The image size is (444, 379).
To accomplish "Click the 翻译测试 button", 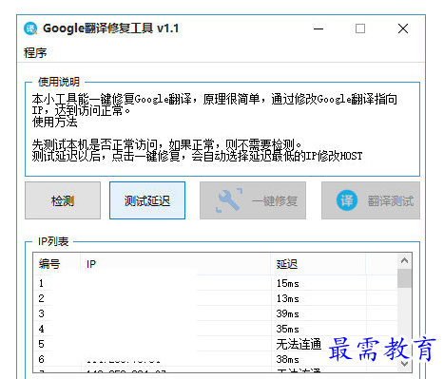I will (x=371, y=200).
